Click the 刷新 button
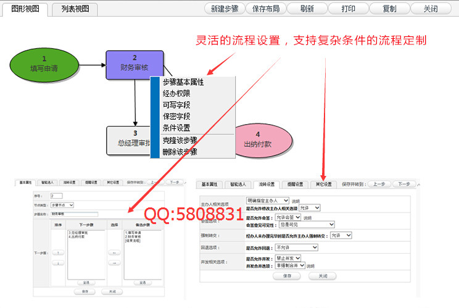The image size is (459, 308). [307, 9]
